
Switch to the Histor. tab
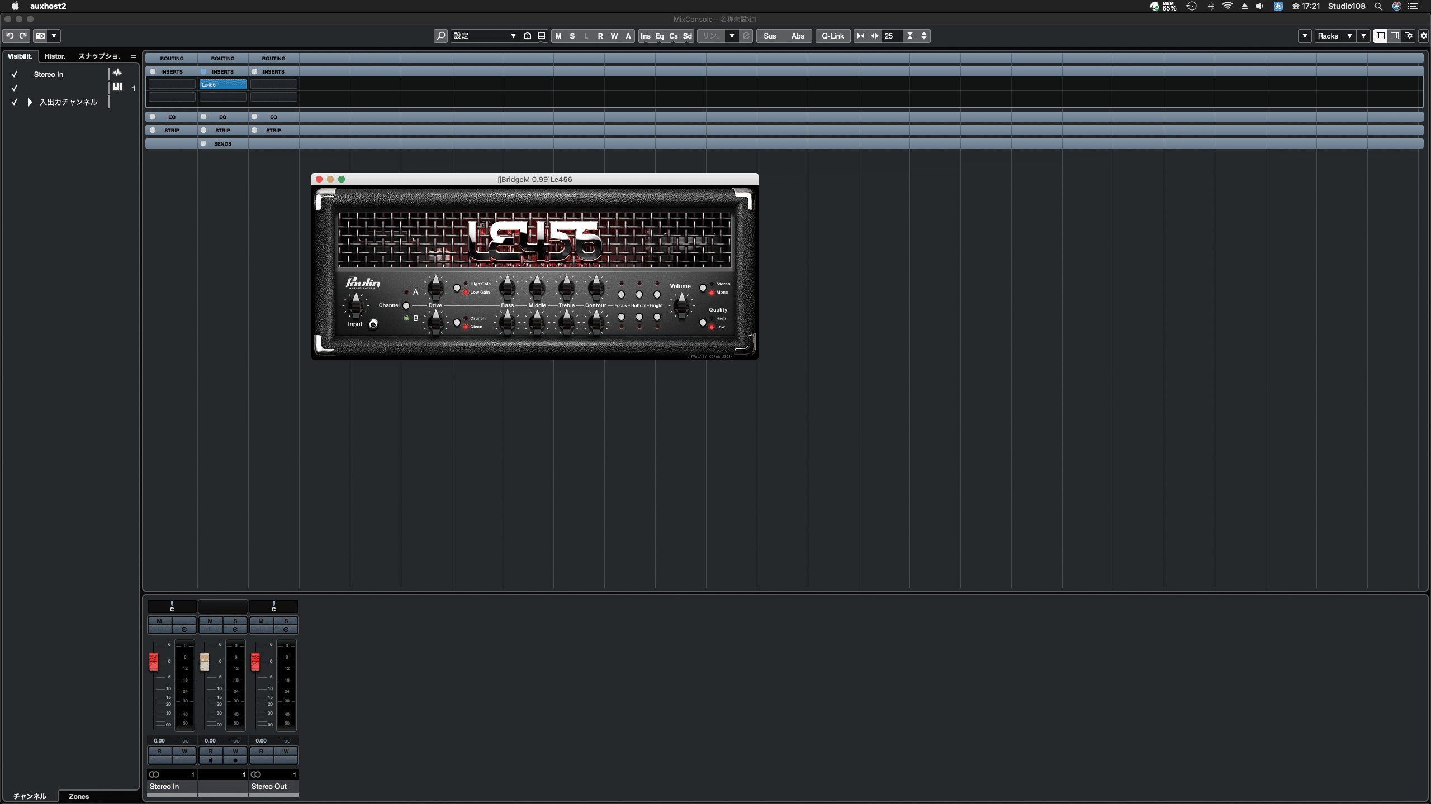coord(55,56)
